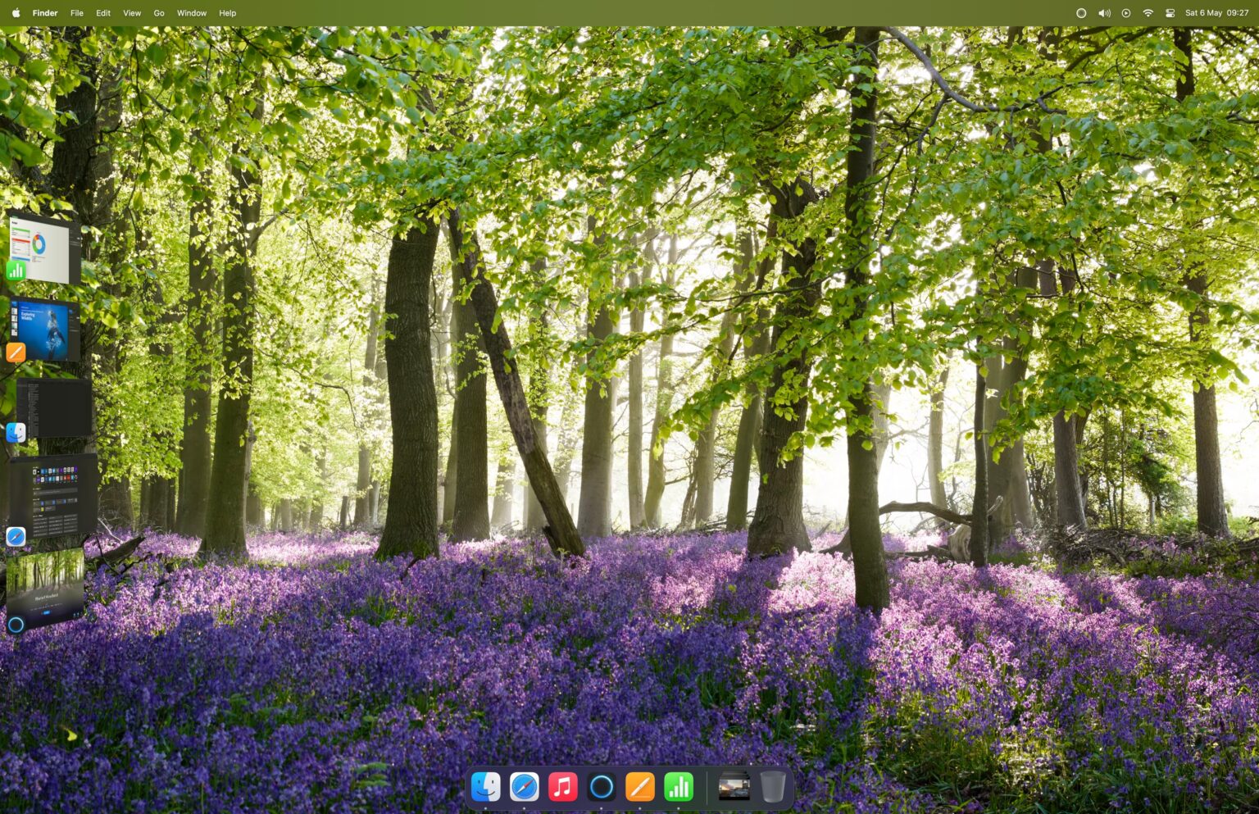This screenshot has height=814, width=1259.
Task: Open Control Center from the menu bar
Action: [x=1170, y=13]
